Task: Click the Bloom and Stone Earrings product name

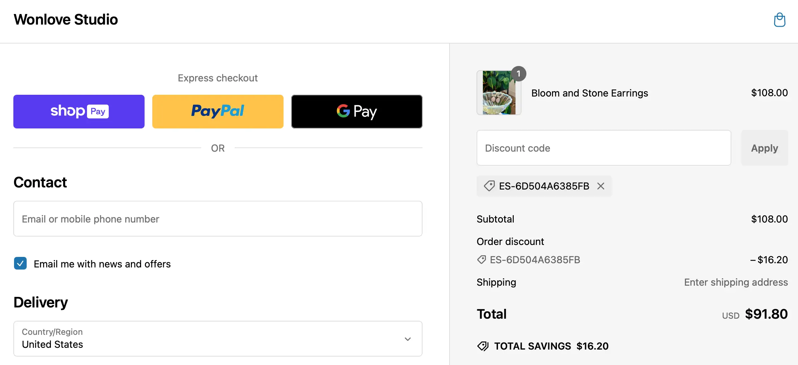Action: 590,93
